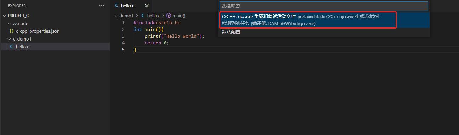Click line number 5 in the gutter
This screenshot has width=459, height=135.
coord(123,49)
